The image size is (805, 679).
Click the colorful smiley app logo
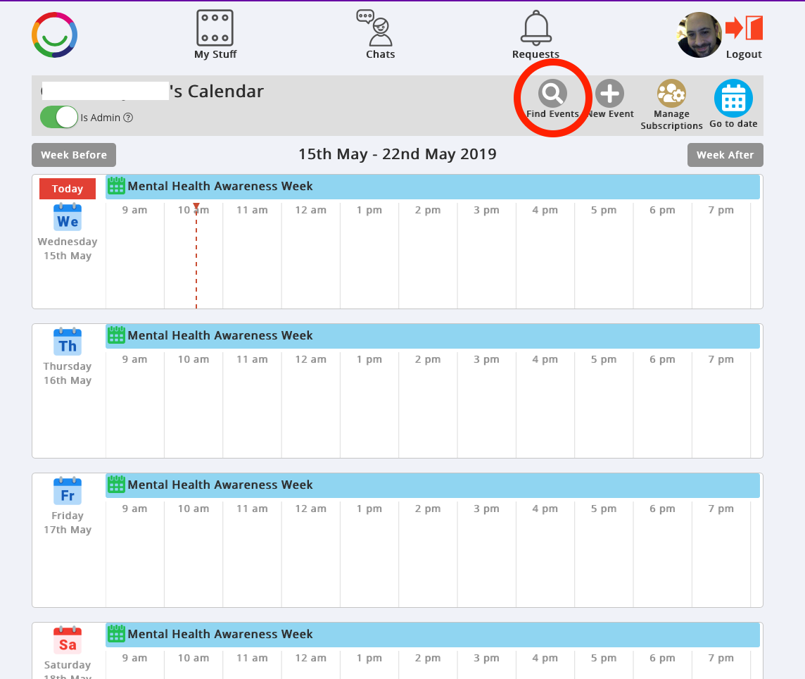point(54,35)
